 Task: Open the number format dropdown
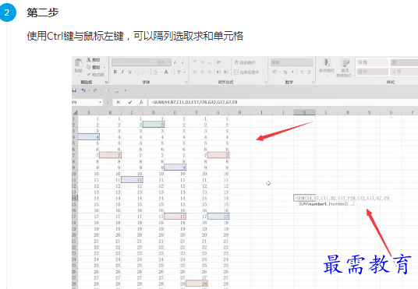[311, 62]
